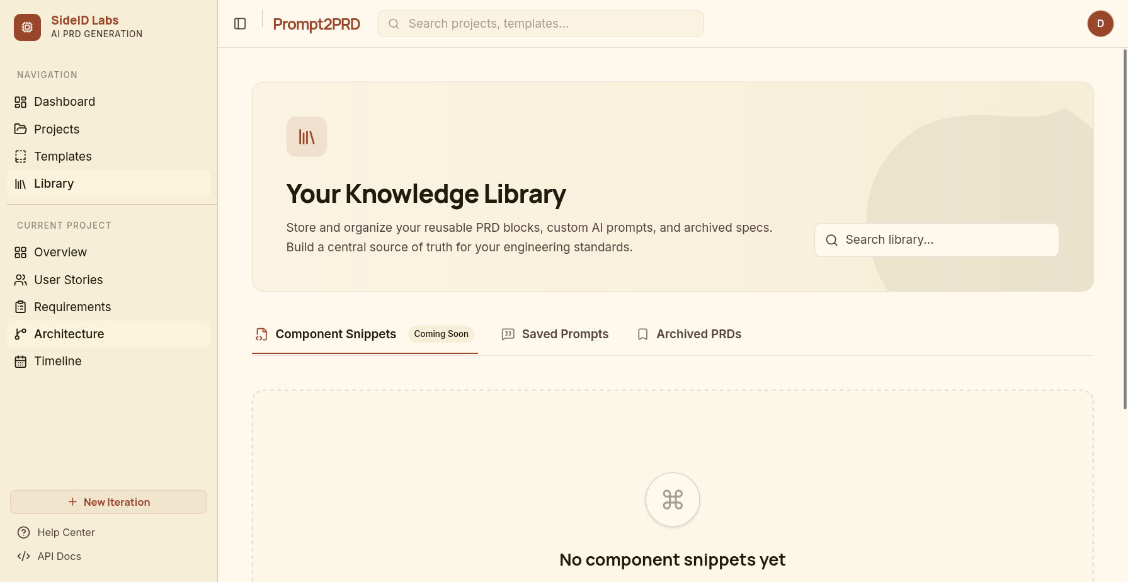The width and height of the screenshot is (1128, 582).
Task: Click the command-key icon in empty state
Action: coord(672,499)
